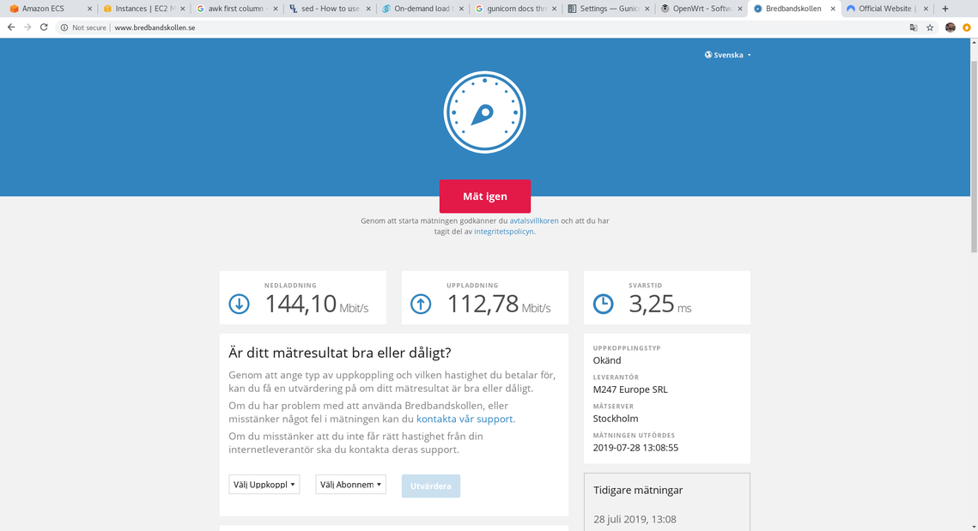Follow the kontakta vår support link
978x531 pixels.
[x=465, y=419]
